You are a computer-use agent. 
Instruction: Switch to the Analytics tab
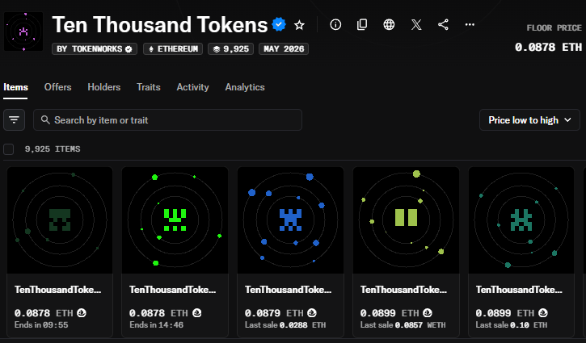pos(245,87)
